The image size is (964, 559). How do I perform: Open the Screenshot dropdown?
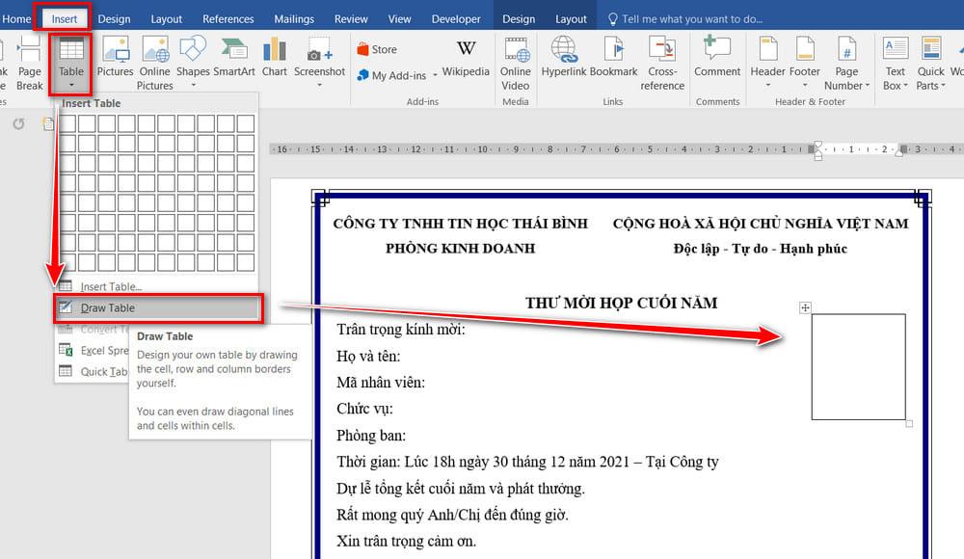320,62
